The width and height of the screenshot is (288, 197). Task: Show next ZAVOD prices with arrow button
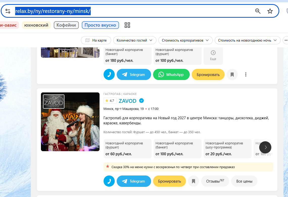coord(265,147)
